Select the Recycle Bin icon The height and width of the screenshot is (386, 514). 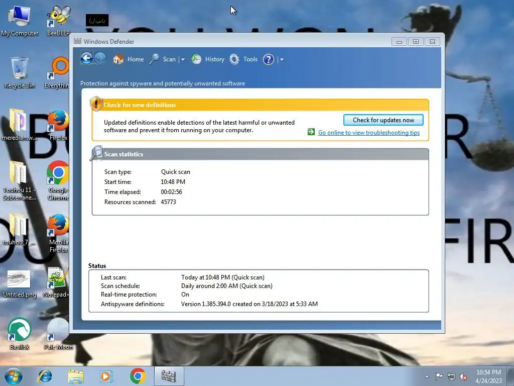(x=20, y=72)
